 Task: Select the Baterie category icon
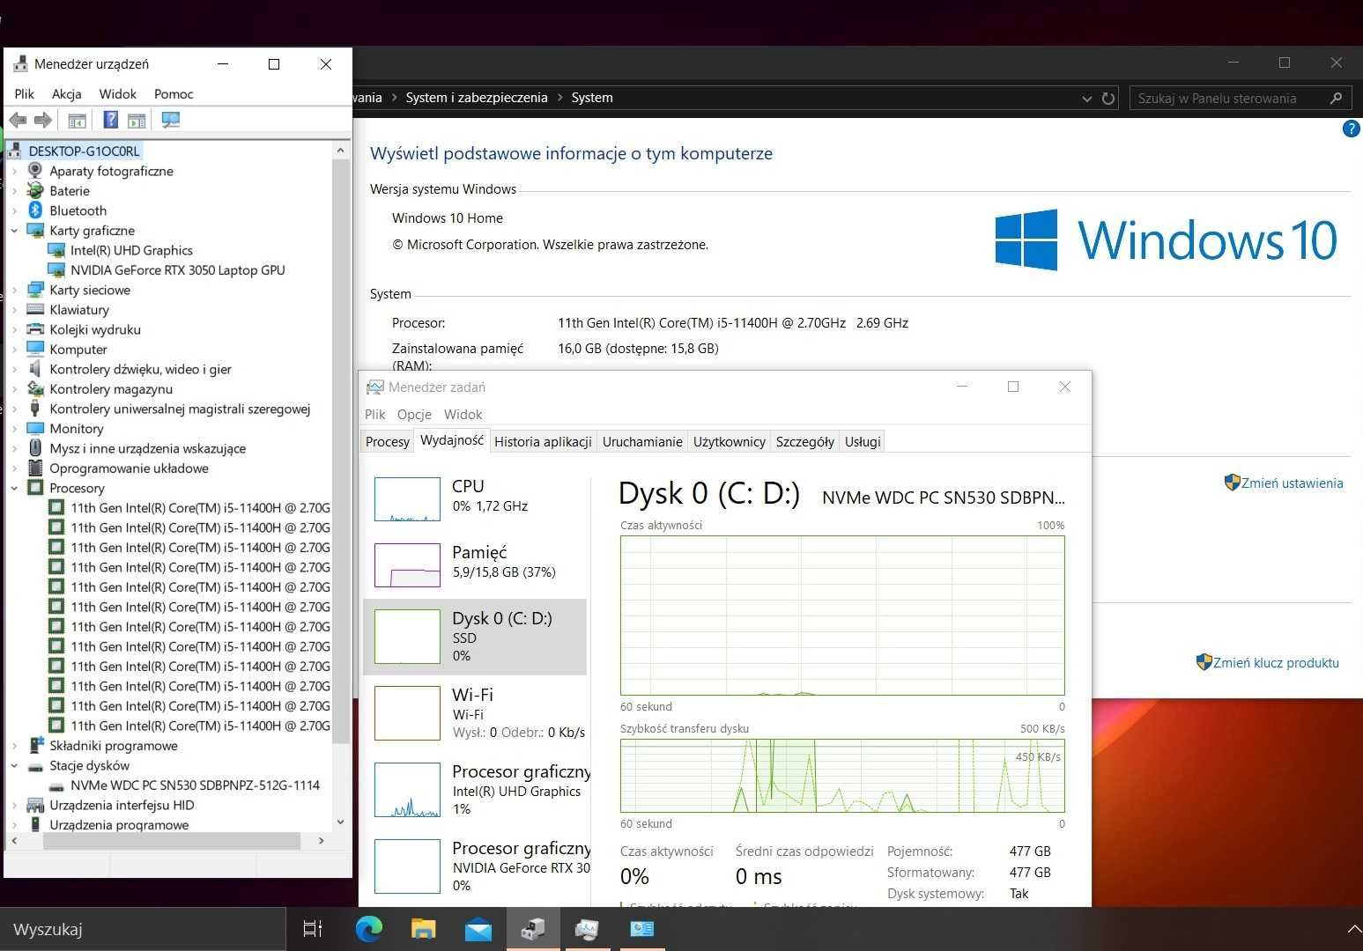[x=35, y=190]
